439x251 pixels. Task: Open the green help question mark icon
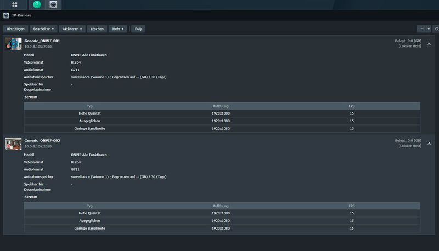[x=37, y=5]
